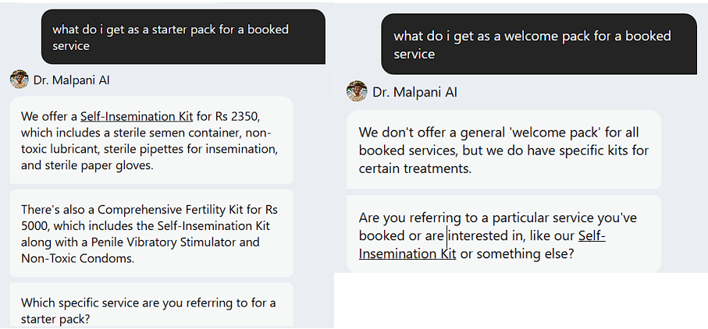
Task: Open Self-Insemination Kit link priced Rs 2350
Action: 137,117
